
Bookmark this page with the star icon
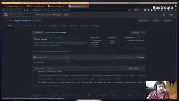[129, 10]
